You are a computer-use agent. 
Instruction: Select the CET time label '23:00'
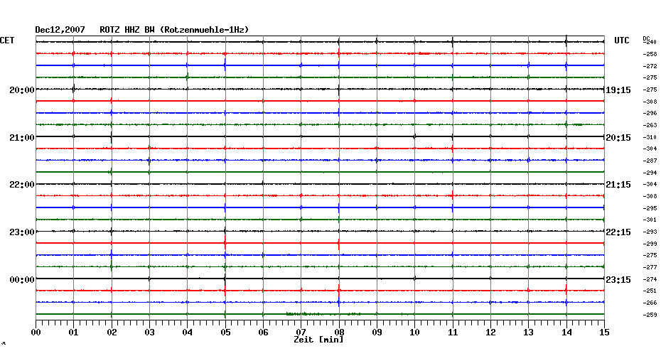[x=22, y=232]
